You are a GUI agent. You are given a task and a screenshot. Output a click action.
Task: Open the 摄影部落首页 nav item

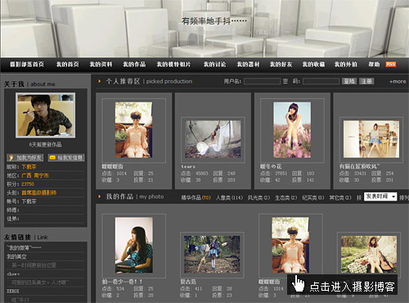pos(27,65)
